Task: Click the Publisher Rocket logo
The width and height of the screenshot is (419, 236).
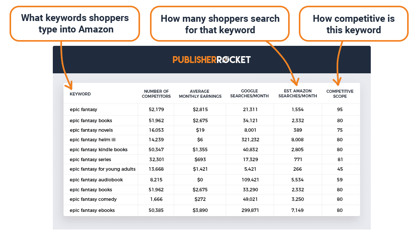Action: point(211,60)
